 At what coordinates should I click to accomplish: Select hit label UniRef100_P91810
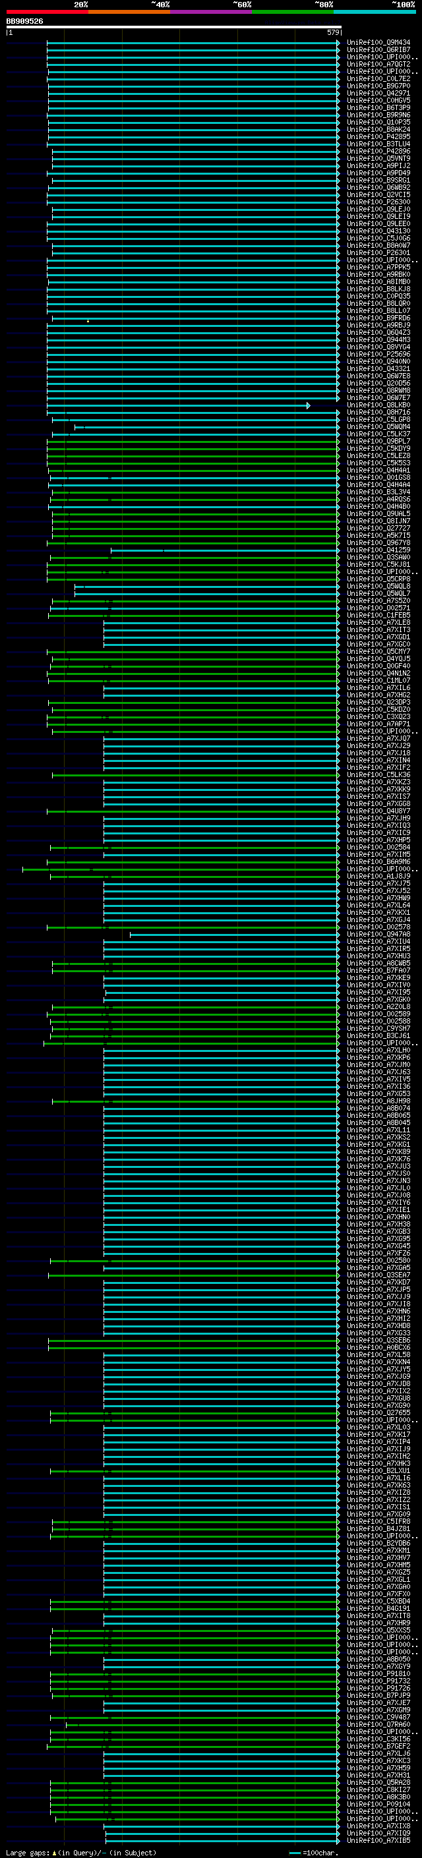[x=378, y=1673]
